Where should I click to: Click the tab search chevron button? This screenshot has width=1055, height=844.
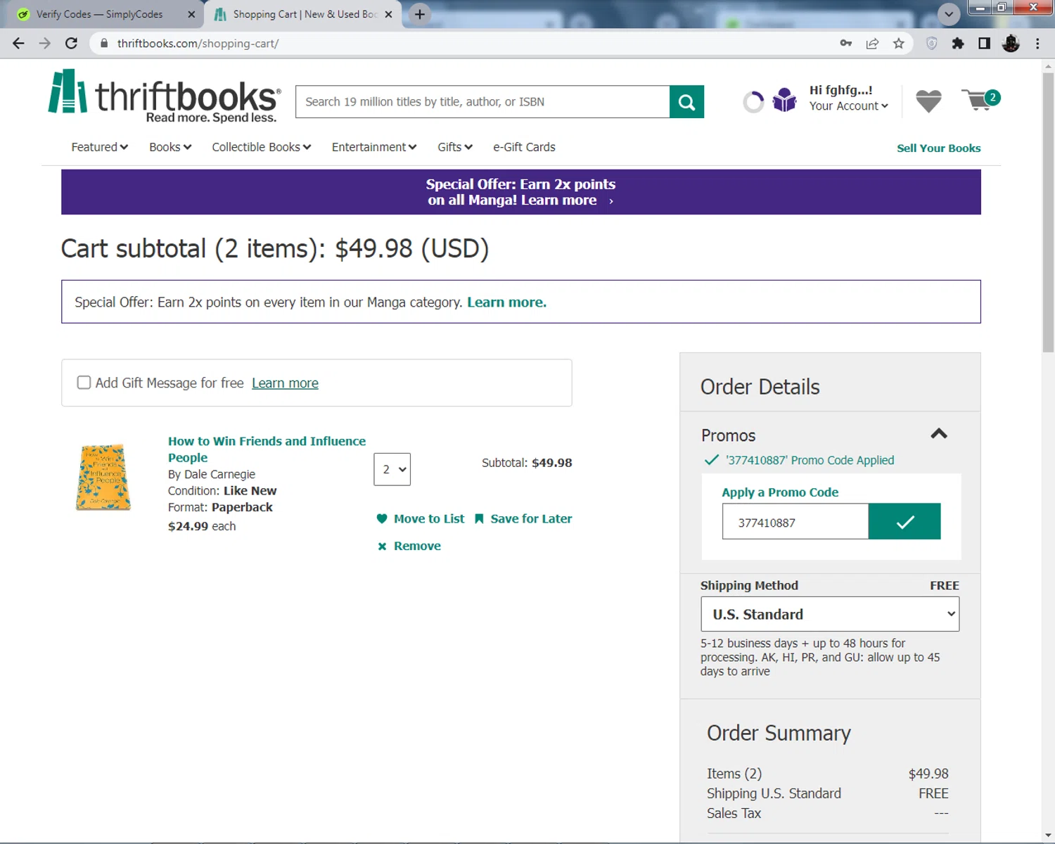949,14
